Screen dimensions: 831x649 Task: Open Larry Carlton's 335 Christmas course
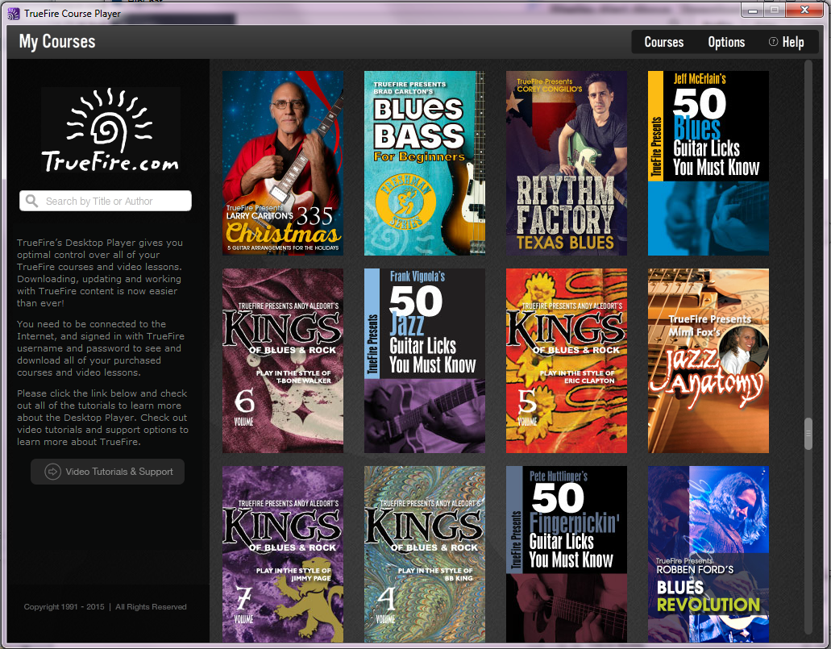tap(282, 164)
